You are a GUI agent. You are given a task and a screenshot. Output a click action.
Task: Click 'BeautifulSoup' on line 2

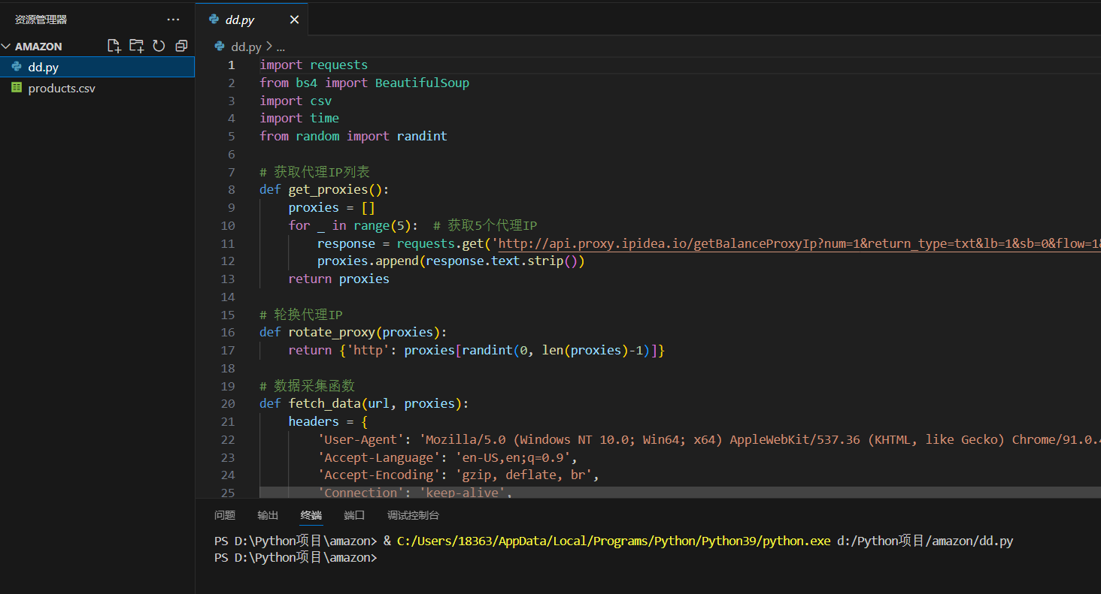(x=422, y=83)
